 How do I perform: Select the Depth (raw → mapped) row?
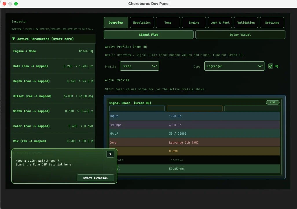(x=53, y=81)
